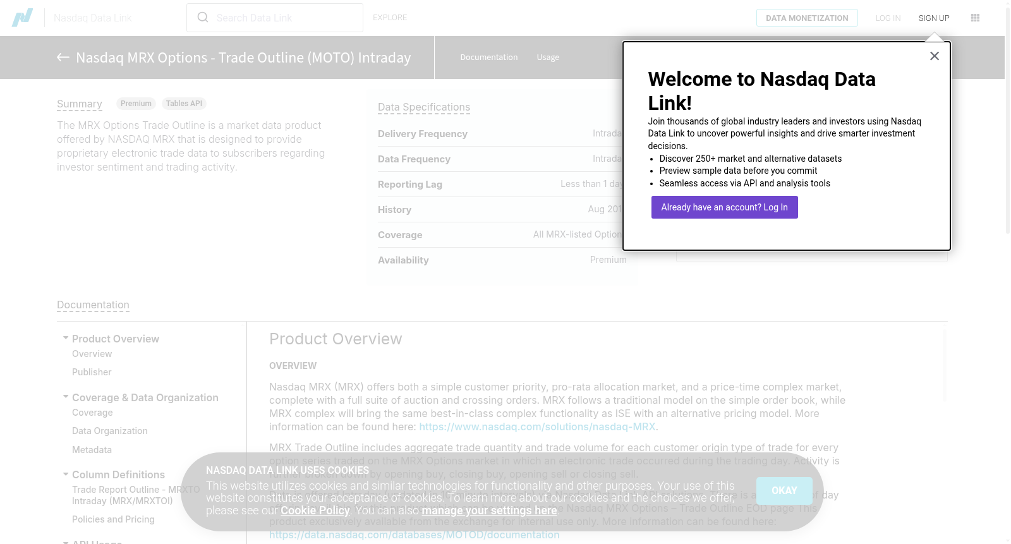The height and width of the screenshot is (544, 1011).
Task: Click the Summary section heading
Action: click(x=80, y=104)
